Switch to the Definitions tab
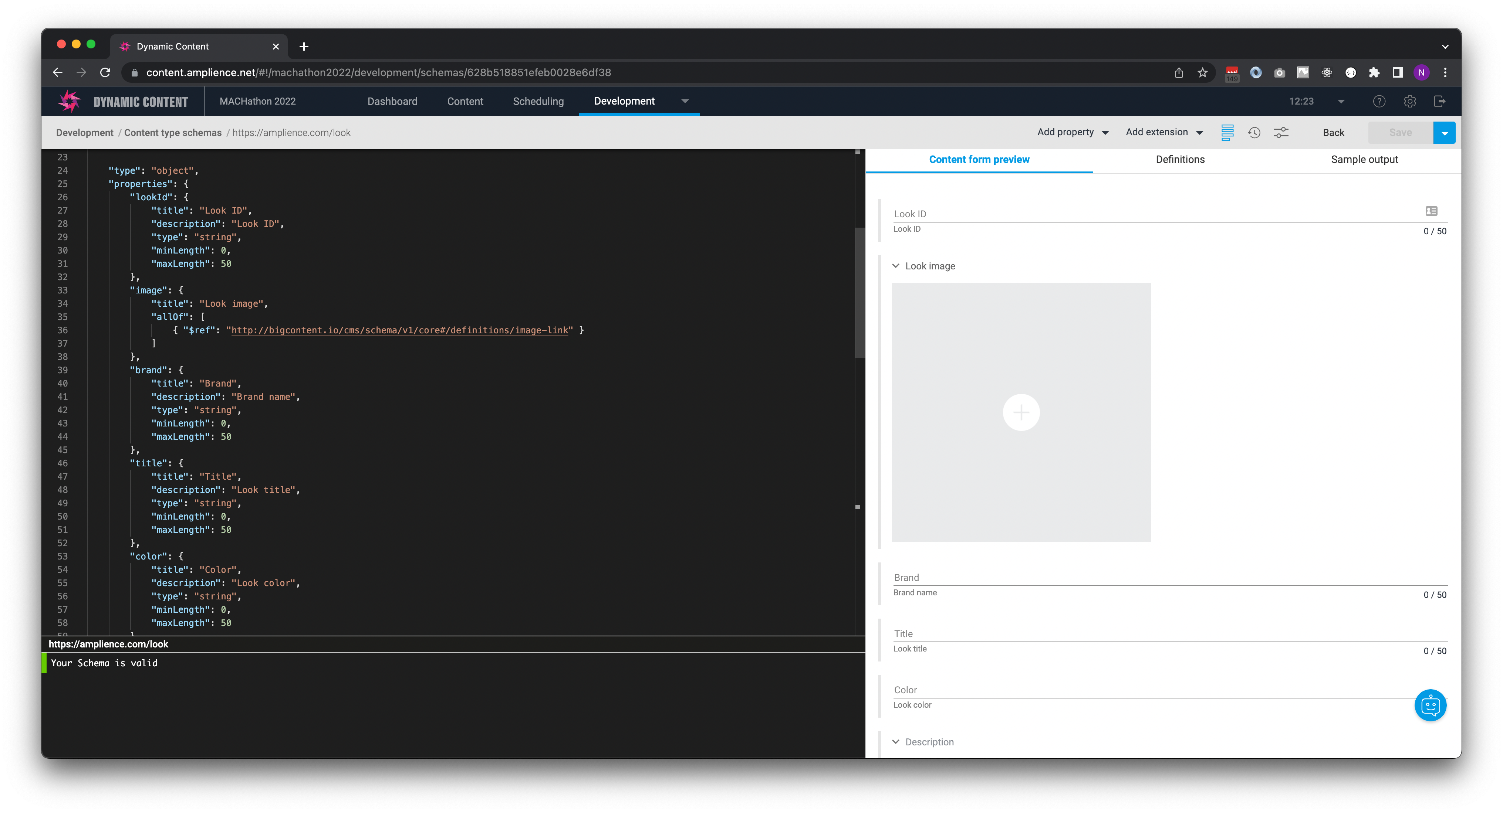Image resolution: width=1503 pixels, height=813 pixels. 1181,159
